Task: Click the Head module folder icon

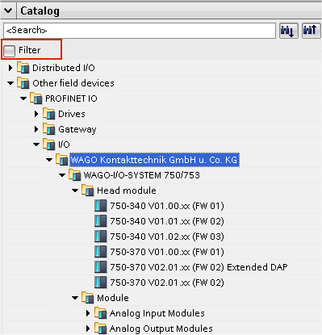Action: tap(87, 191)
